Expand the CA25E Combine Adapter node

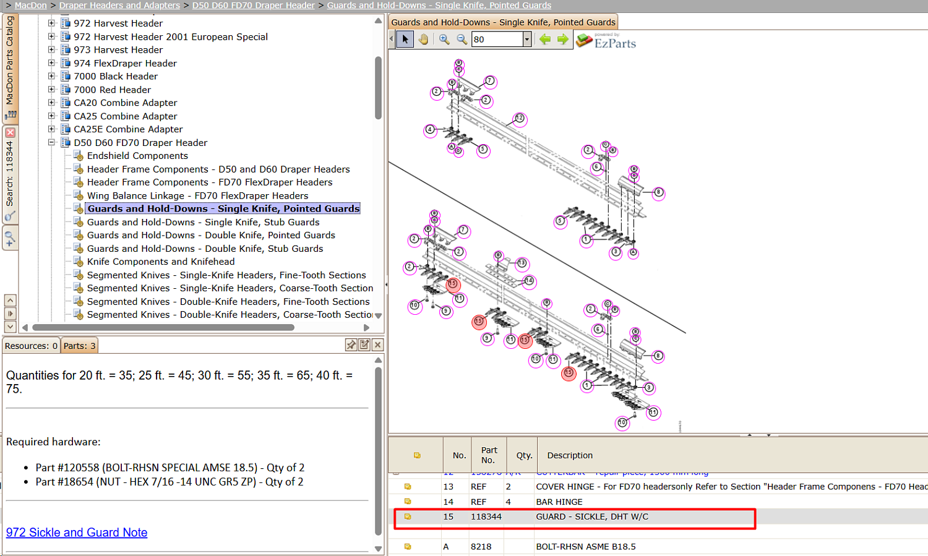coord(52,129)
